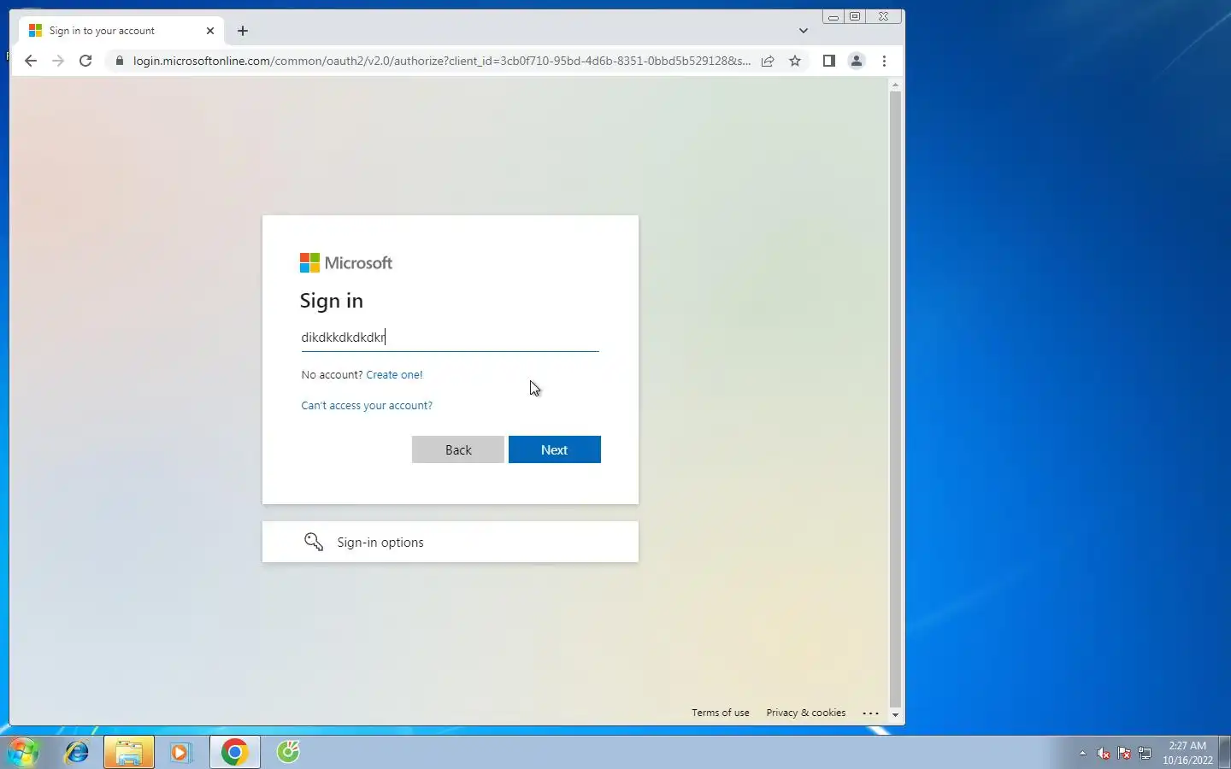Open the Privacy & cookies link

click(x=806, y=713)
